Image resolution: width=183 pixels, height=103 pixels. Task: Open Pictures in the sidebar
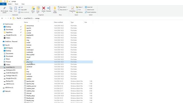[8, 62]
